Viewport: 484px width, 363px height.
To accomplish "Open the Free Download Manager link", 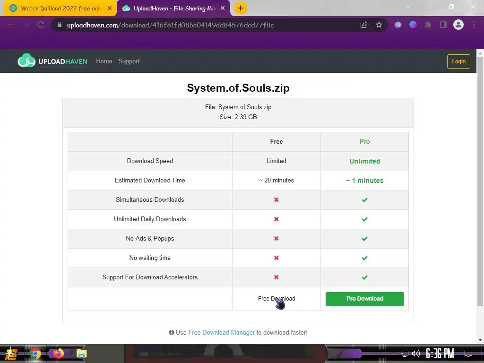I will pos(221,332).
